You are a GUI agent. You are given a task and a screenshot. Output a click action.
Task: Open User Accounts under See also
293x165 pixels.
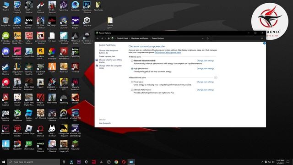(105, 123)
